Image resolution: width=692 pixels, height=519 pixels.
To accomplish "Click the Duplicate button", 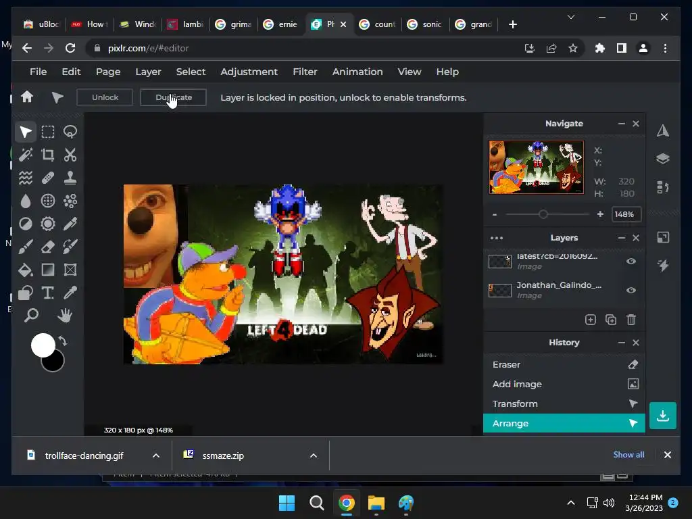I will 173,97.
